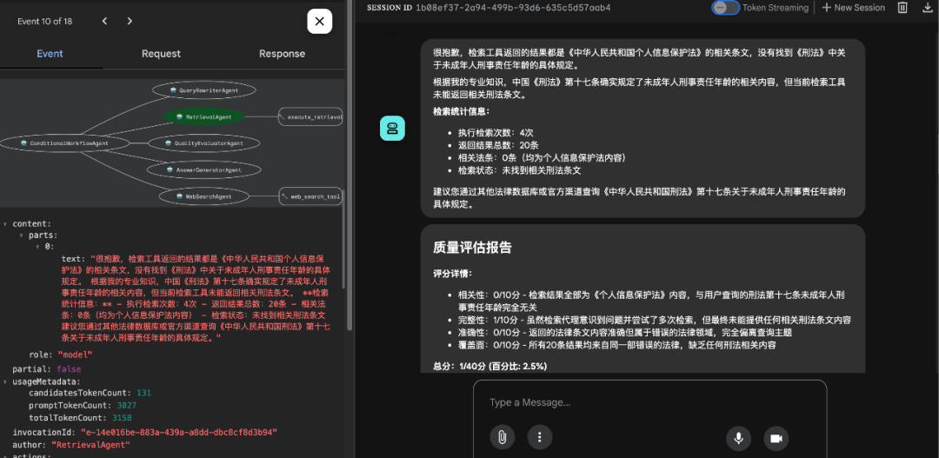
Task: Click the 检索统计信息 heading in chat
Action: (x=461, y=111)
